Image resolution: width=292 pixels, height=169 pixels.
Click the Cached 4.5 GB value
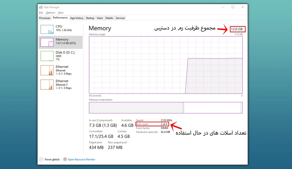point(124,136)
